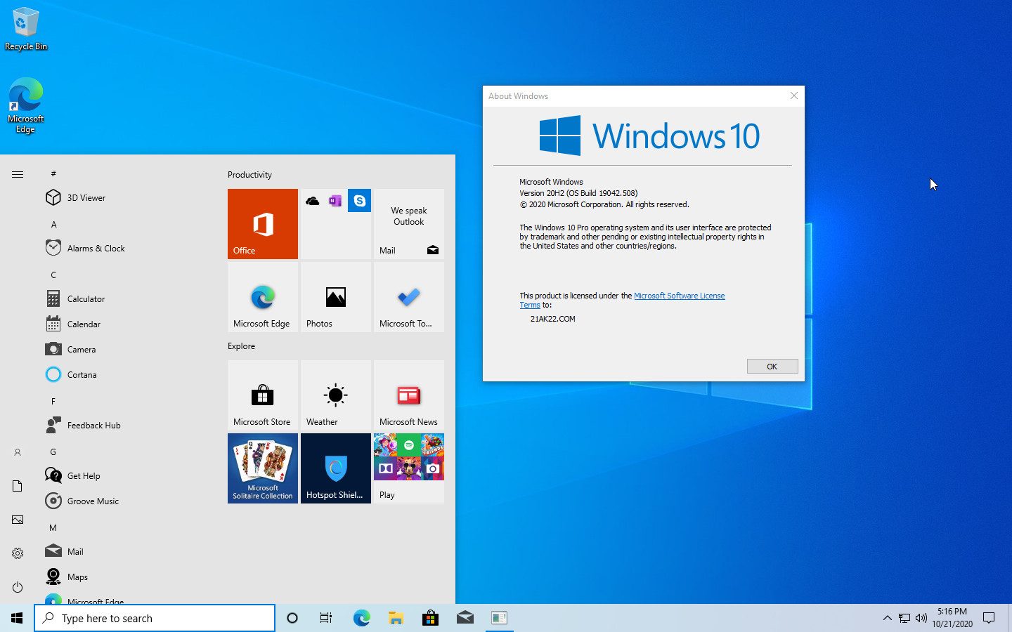This screenshot has height=632, width=1012.
Task: Open the Microsoft News tile
Action: 409,395
